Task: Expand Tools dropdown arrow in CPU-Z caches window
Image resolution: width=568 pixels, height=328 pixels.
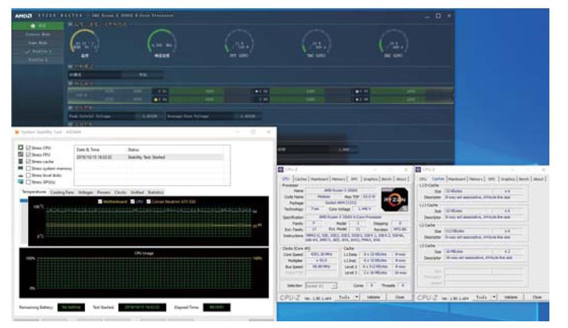Action: point(495,297)
